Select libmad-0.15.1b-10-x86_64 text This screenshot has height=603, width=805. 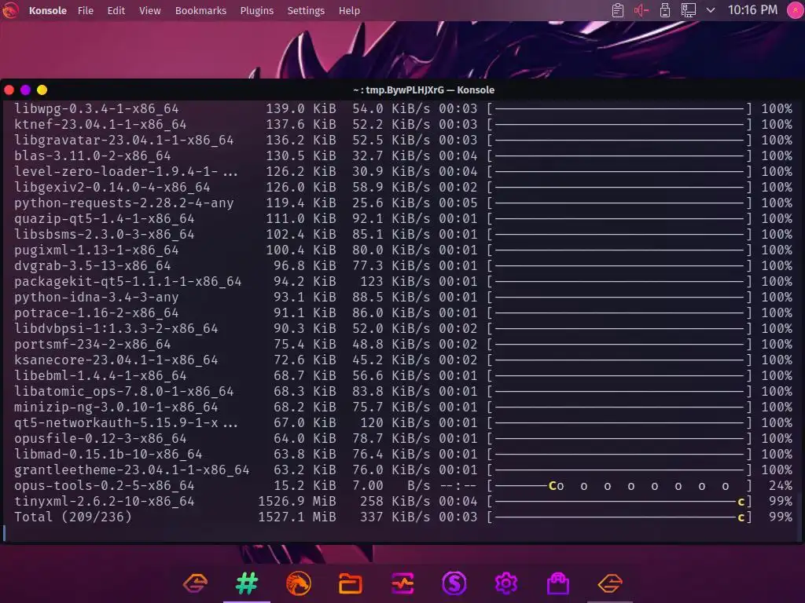tap(108, 455)
